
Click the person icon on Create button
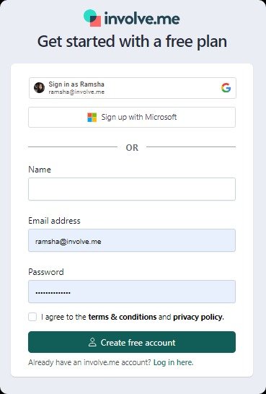click(x=92, y=342)
